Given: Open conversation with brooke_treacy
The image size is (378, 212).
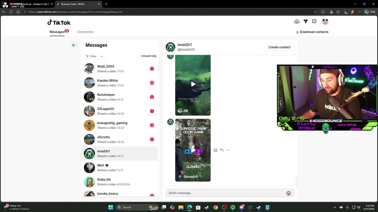Looking at the screenshot, I should tap(120, 193).
